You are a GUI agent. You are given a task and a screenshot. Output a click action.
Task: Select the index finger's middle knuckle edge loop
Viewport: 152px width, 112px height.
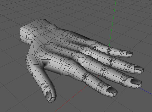coord(85,76)
